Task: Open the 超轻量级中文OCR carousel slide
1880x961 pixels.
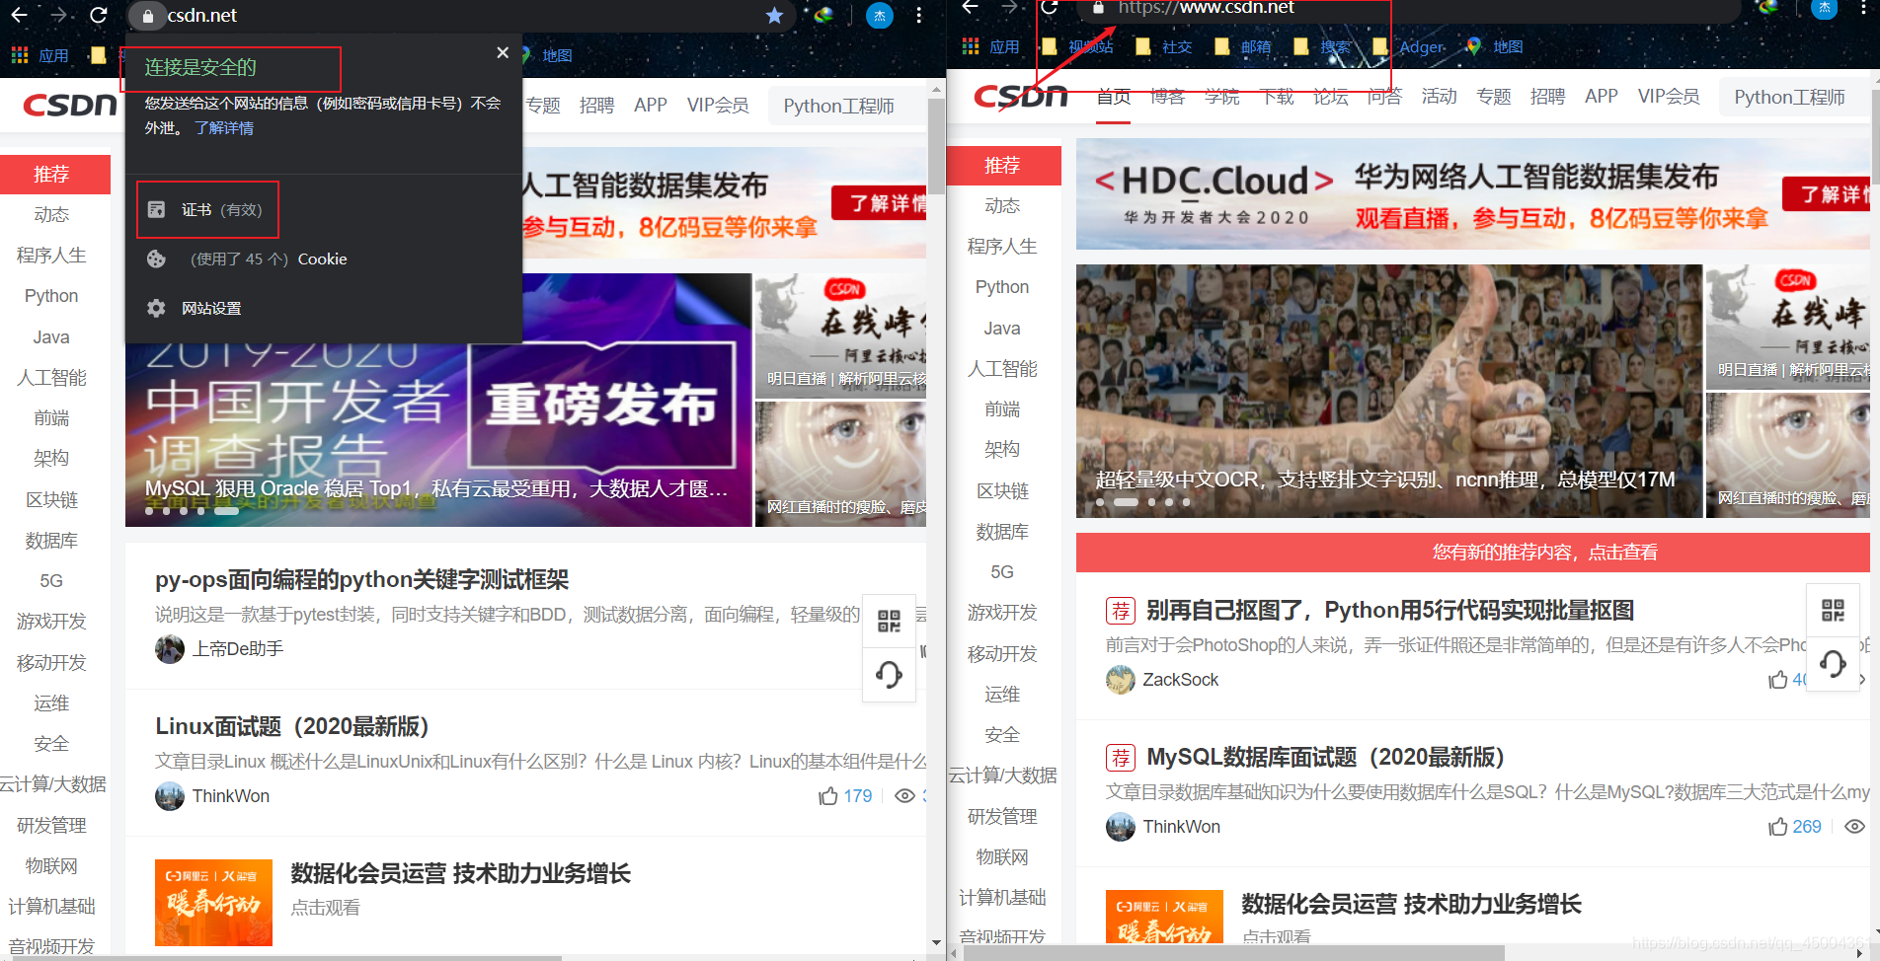Action: click(x=1389, y=391)
